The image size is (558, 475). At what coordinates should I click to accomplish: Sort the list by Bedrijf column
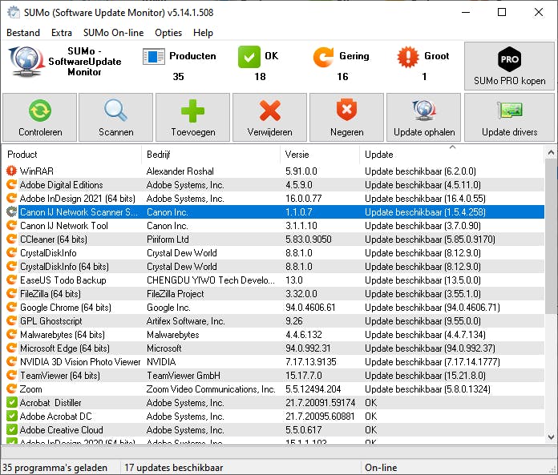(211, 155)
